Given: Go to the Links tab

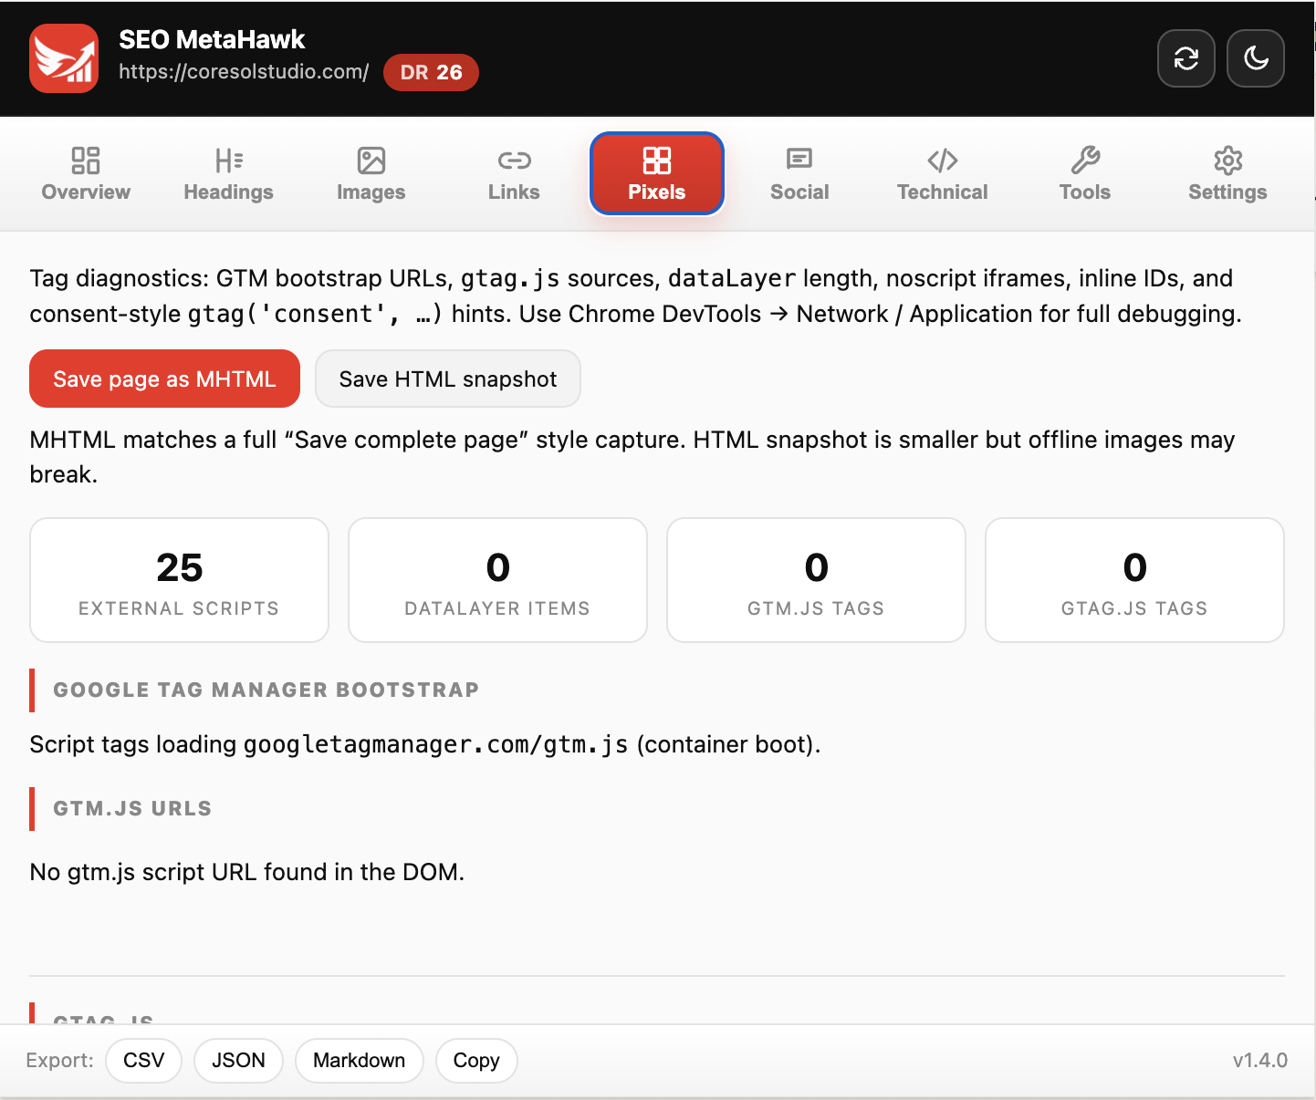Looking at the screenshot, I should pos(514,173).
